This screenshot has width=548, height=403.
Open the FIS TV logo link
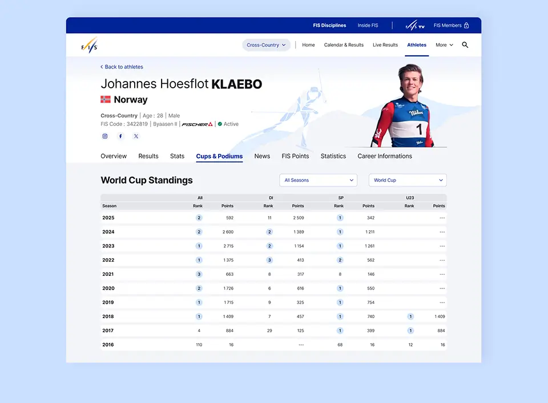415,26
